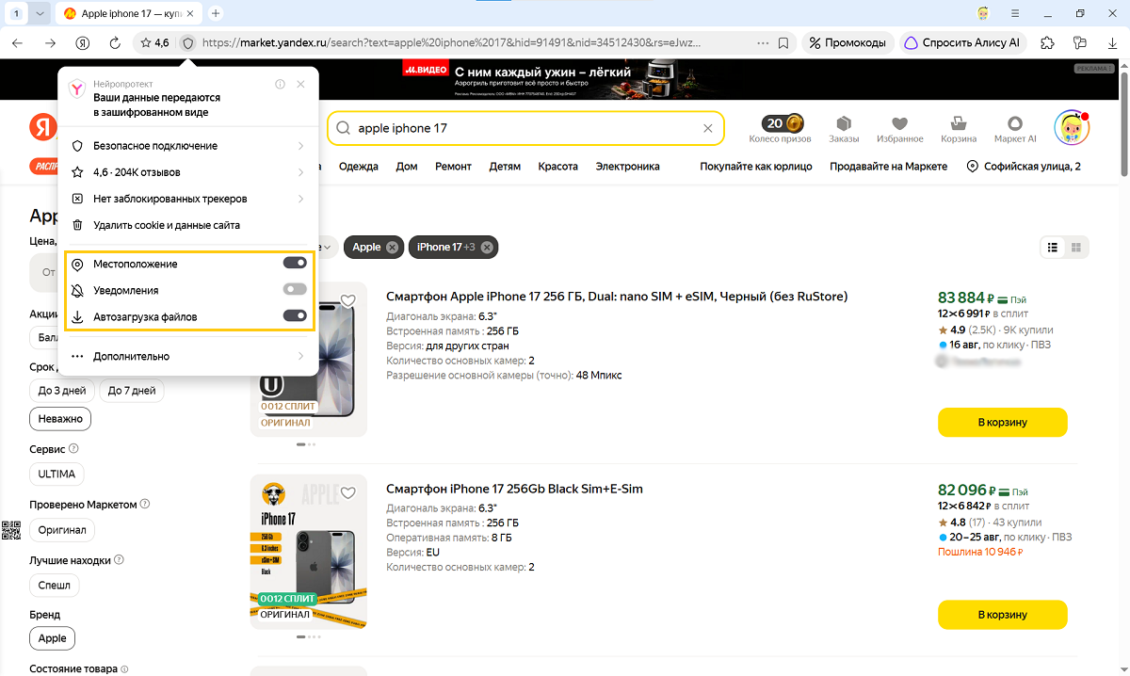Reload the page with the refresh icon
The width and height of the screenshot is (1130, 676).
pyautogui.click(x=115, y=42)
